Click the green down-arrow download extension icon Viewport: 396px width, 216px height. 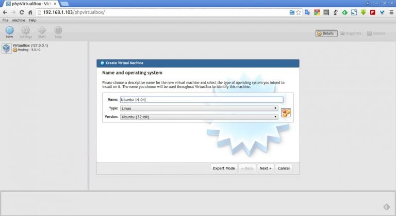pyautogui.click(x=363, y=12)
